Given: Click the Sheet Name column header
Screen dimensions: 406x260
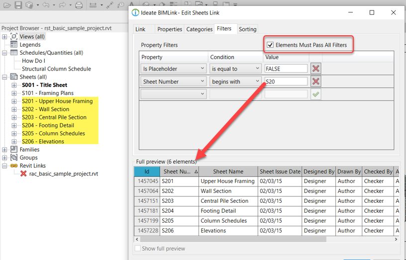Looking at the screenshot, I should tap(228, 172).
